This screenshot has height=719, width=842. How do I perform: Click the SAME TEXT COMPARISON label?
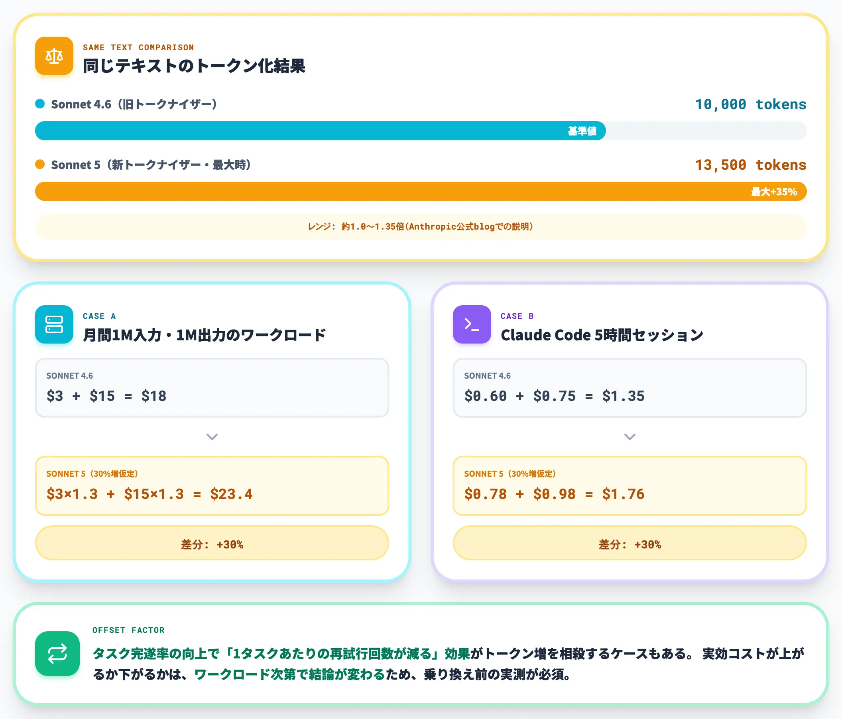(x=138, y=47)
